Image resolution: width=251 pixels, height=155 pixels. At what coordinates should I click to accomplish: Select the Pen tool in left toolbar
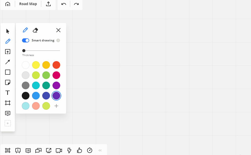[x=8, y=41]
